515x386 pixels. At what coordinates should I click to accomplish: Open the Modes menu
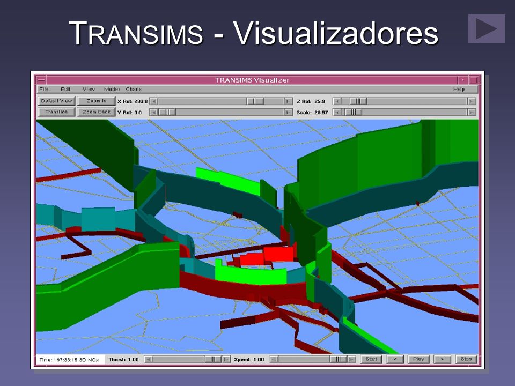tap(112, 90)
